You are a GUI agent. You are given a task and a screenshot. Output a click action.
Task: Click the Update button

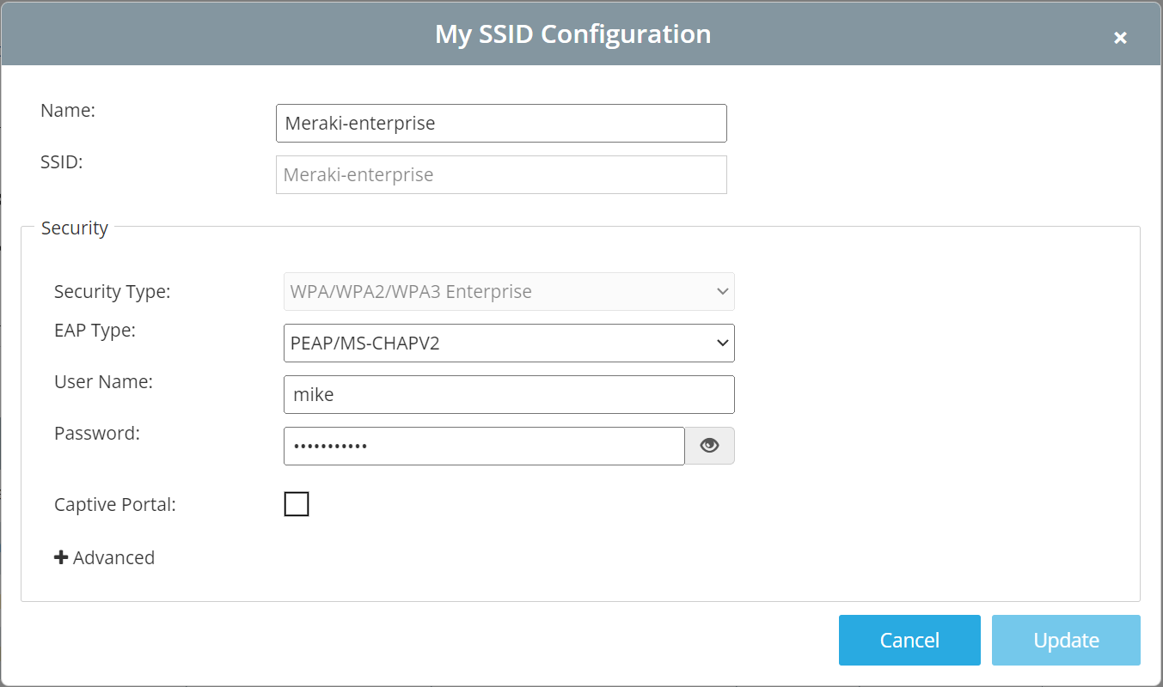point(1066,640)
